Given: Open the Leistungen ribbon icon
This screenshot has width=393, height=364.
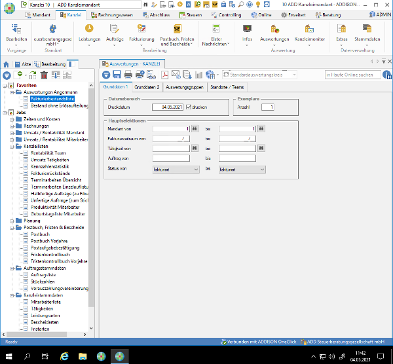Looking at the screenshot, I should pos(89,29).
